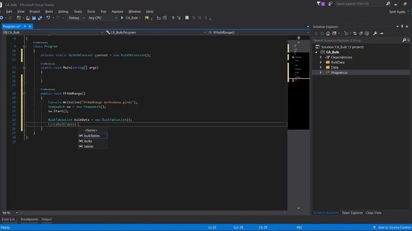Open the Debug menu

coord(63,12)
